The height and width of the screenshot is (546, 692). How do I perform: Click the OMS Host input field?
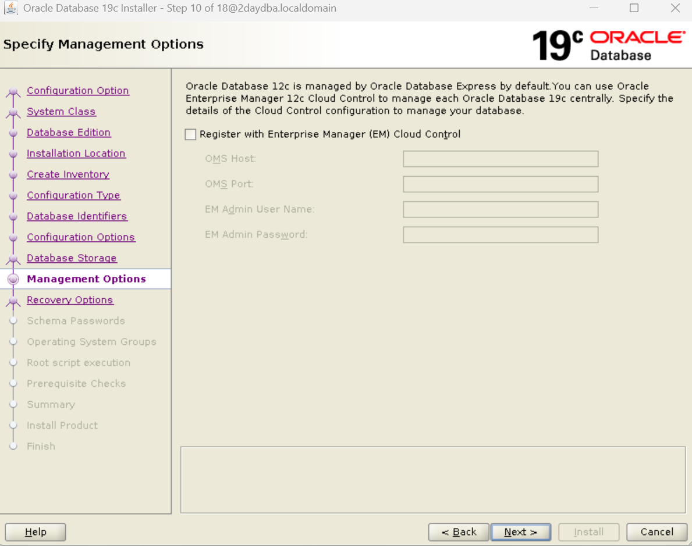click(x=501, y=159)
